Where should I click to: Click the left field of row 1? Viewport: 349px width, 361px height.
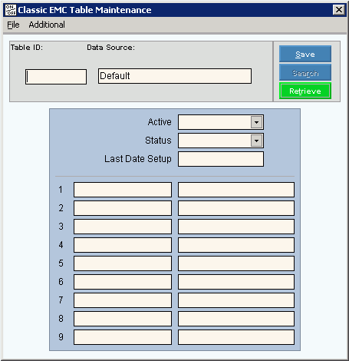[x=123, y=190]
